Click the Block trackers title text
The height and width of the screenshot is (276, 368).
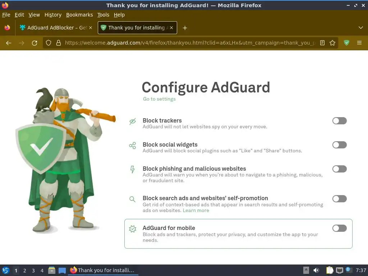162,120
